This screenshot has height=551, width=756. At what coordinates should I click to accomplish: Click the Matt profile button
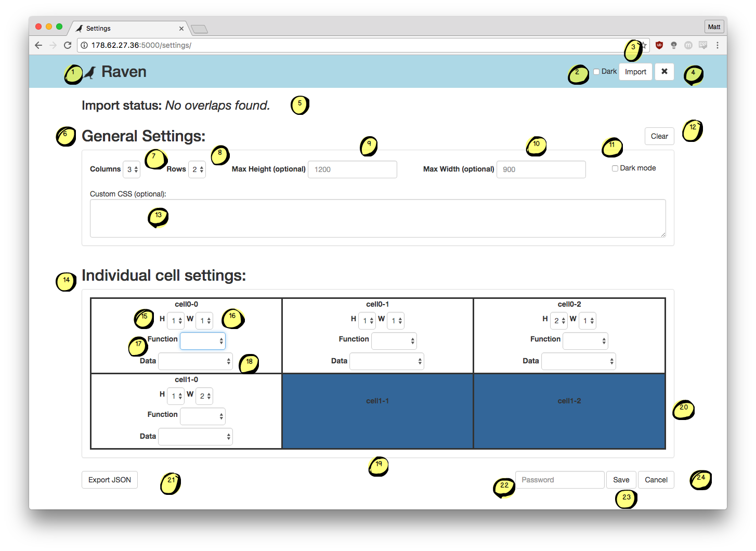coord(714,27)
